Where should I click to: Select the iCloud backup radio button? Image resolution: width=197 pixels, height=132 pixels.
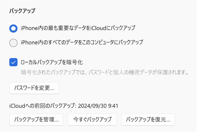click(x=13, y=28)
